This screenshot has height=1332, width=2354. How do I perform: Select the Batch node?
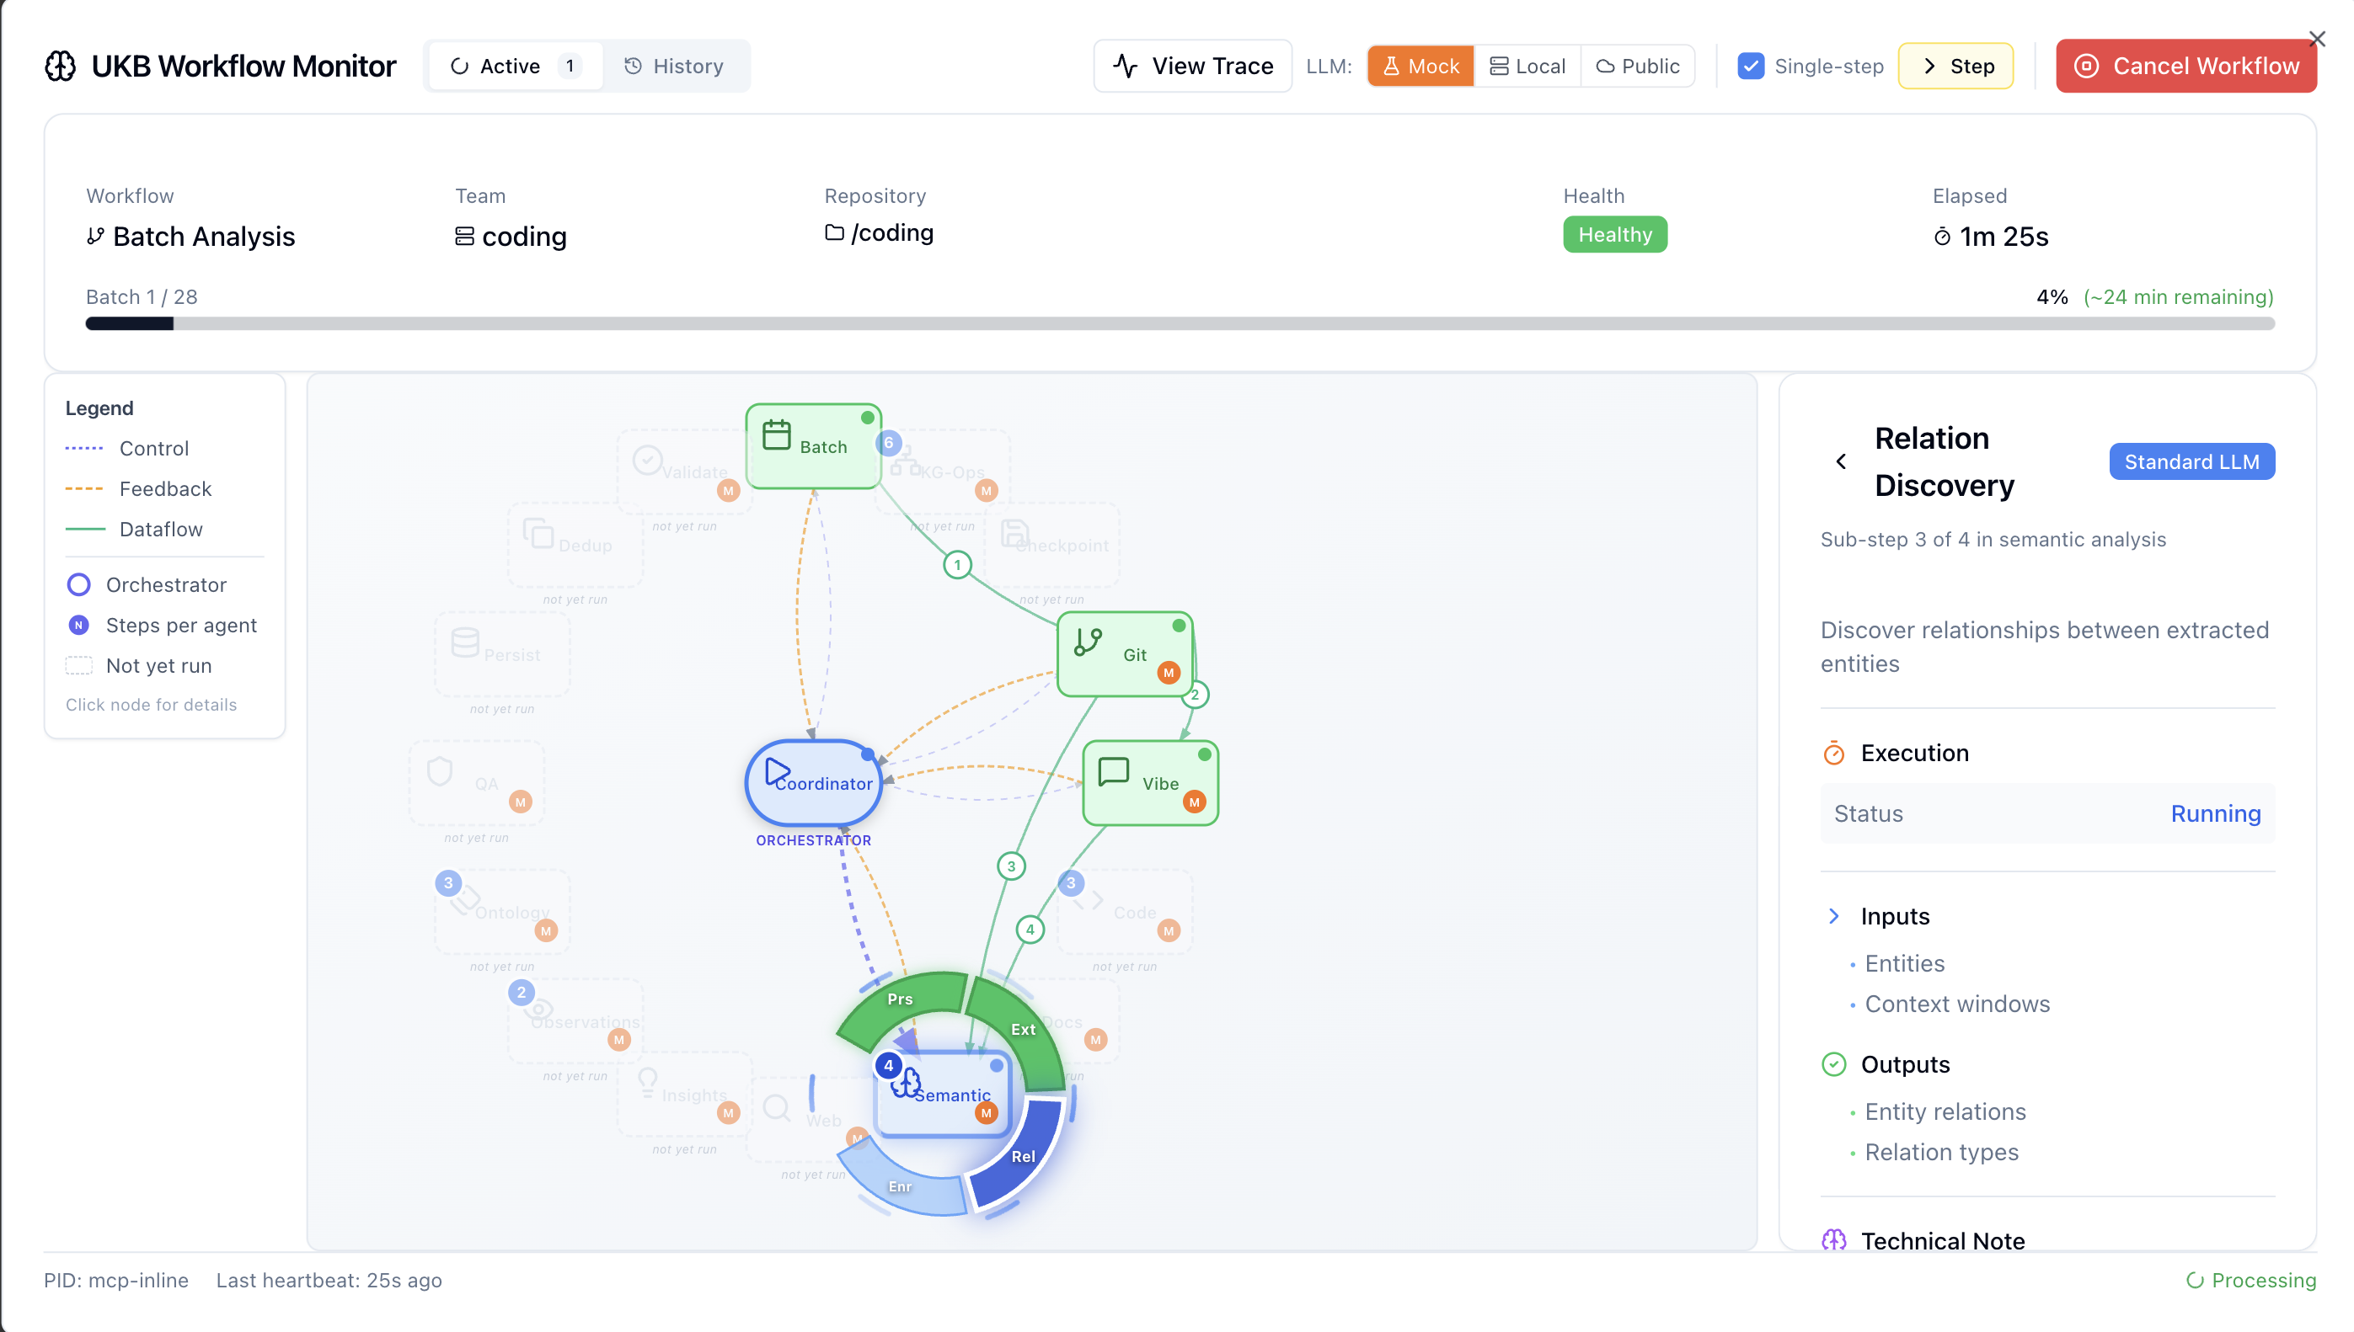[813, 445]
